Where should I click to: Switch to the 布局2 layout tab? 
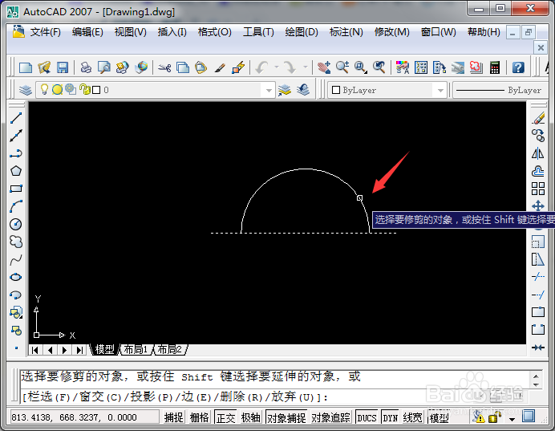tap(170, 350)
